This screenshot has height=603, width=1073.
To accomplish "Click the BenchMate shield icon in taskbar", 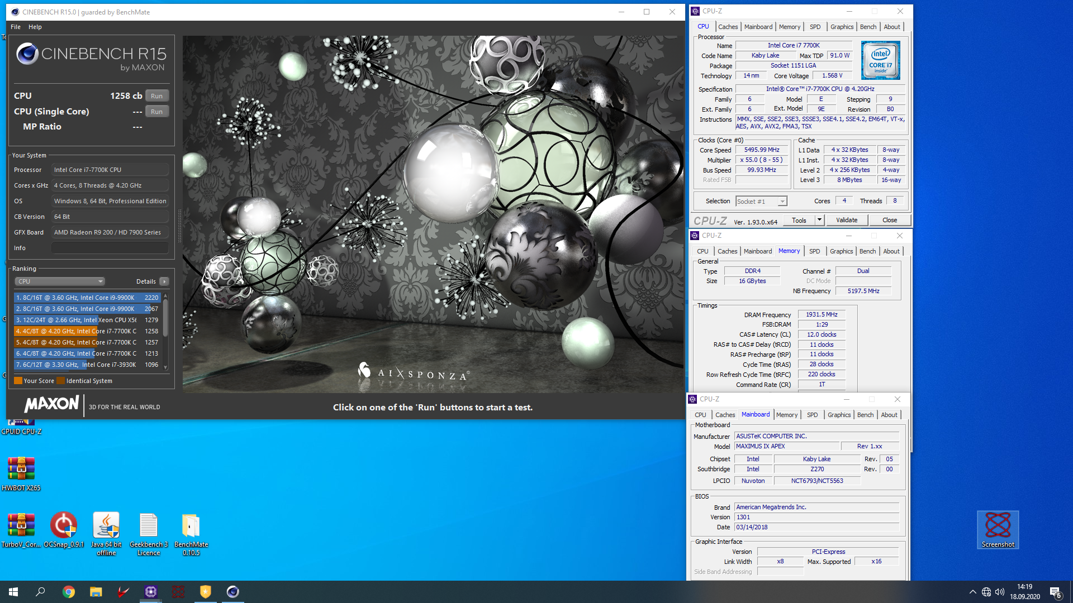I will (x=206, y=592).
